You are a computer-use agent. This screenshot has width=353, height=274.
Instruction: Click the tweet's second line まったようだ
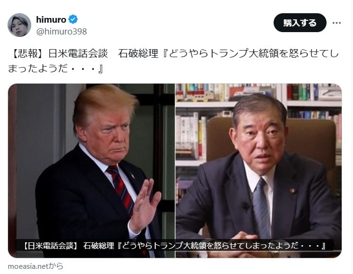55,68
